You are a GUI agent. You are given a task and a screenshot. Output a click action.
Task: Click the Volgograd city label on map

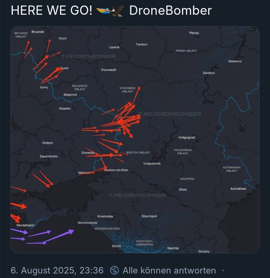pyautogui.click(x=186, y=137)
